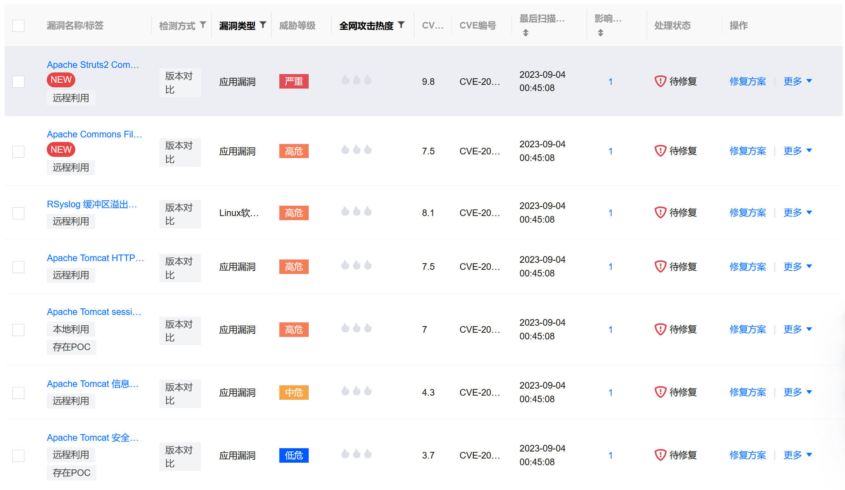Viewport: 845px width, 490px height.
Task: Expand 更多 dropdown in Tomcat 安全 row
Action: pyautogui.click(x=797, y=455)
